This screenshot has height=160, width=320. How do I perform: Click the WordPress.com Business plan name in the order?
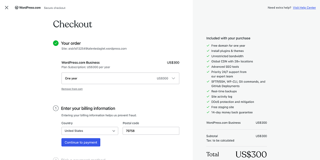point(80,63)
